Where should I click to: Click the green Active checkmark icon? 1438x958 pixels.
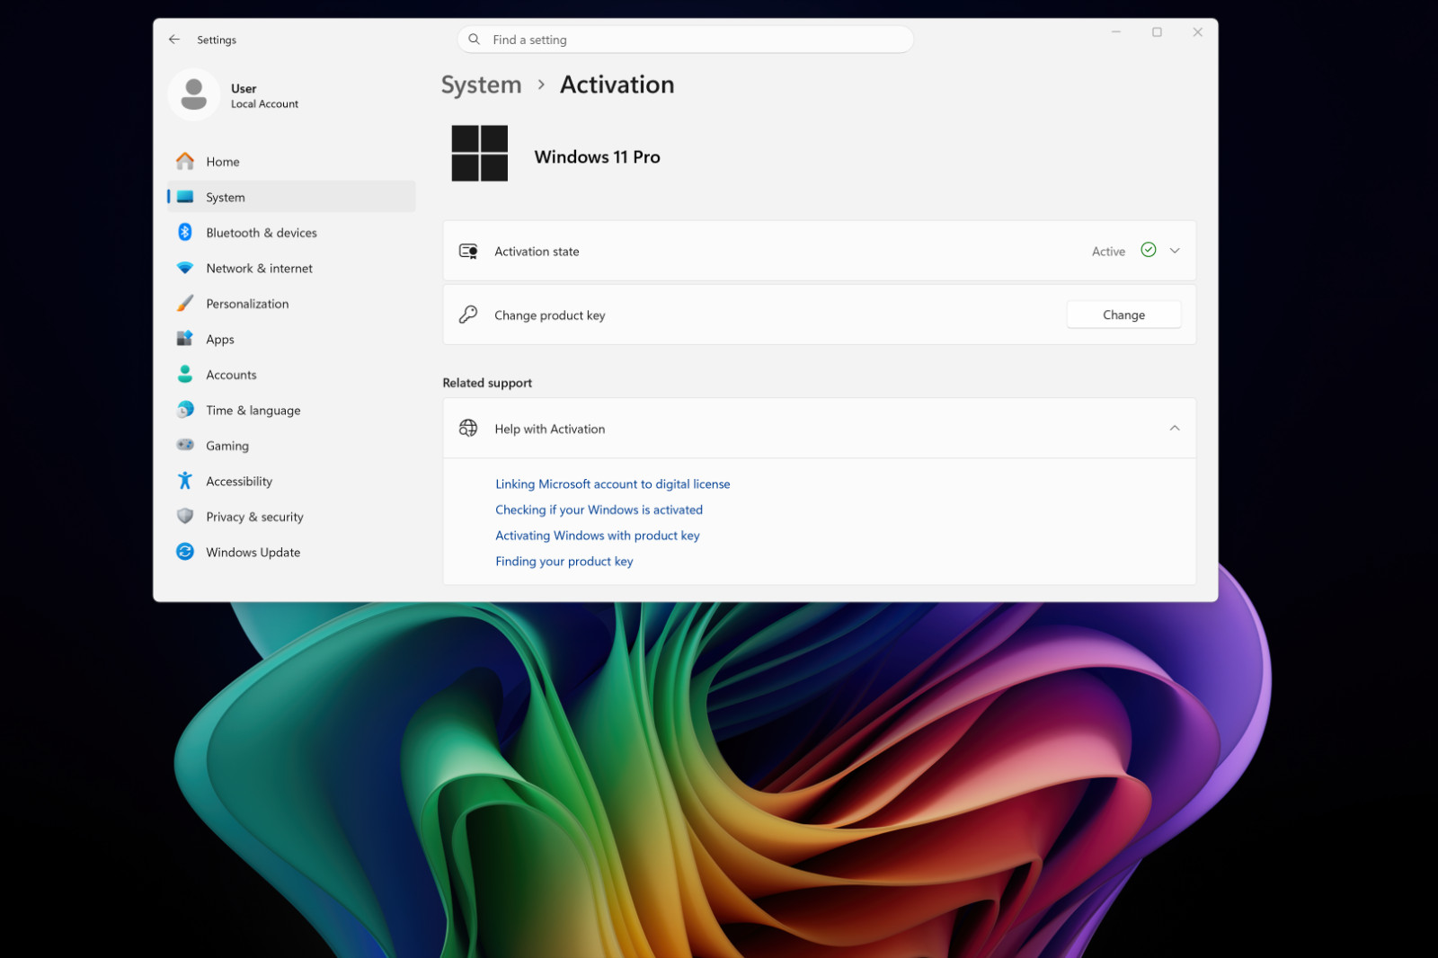pyautogui.click(x=1149, y=250)
